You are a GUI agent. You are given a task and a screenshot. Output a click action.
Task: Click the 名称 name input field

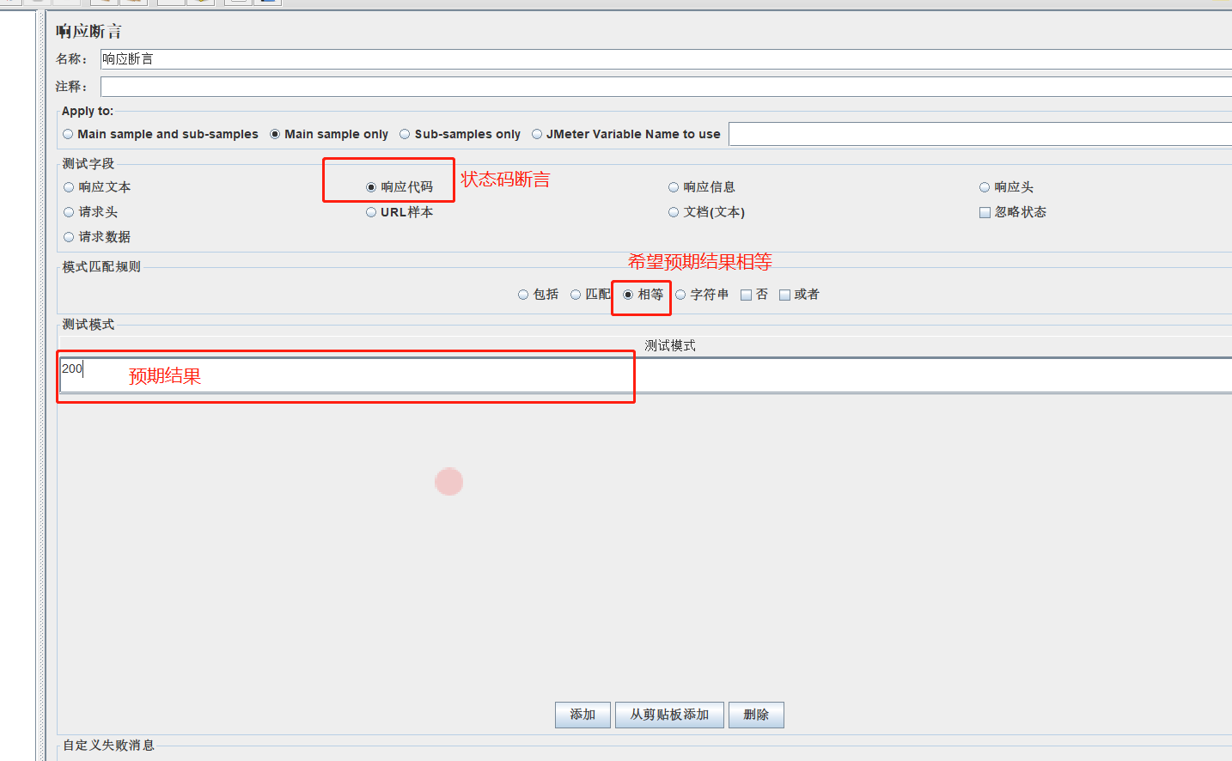pyautogui.click(x=666, y=59)
